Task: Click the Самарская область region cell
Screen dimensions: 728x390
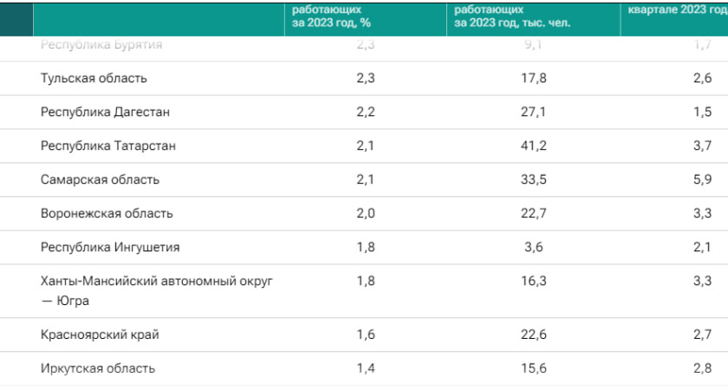Action: tap(100, 179)
